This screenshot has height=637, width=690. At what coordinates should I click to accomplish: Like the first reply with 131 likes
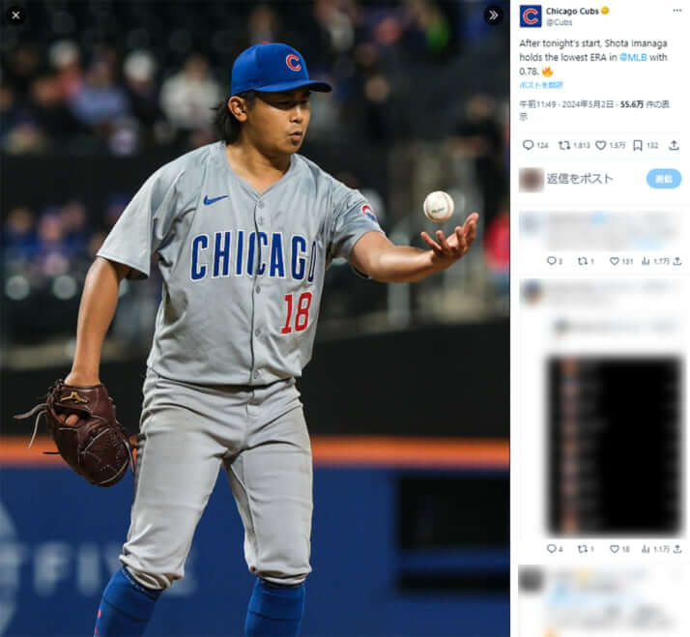click(x=614, y=261)
